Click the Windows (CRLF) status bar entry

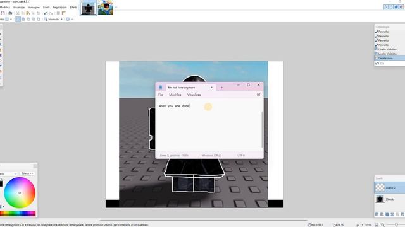pyautogui.click(x=211, y=156)
